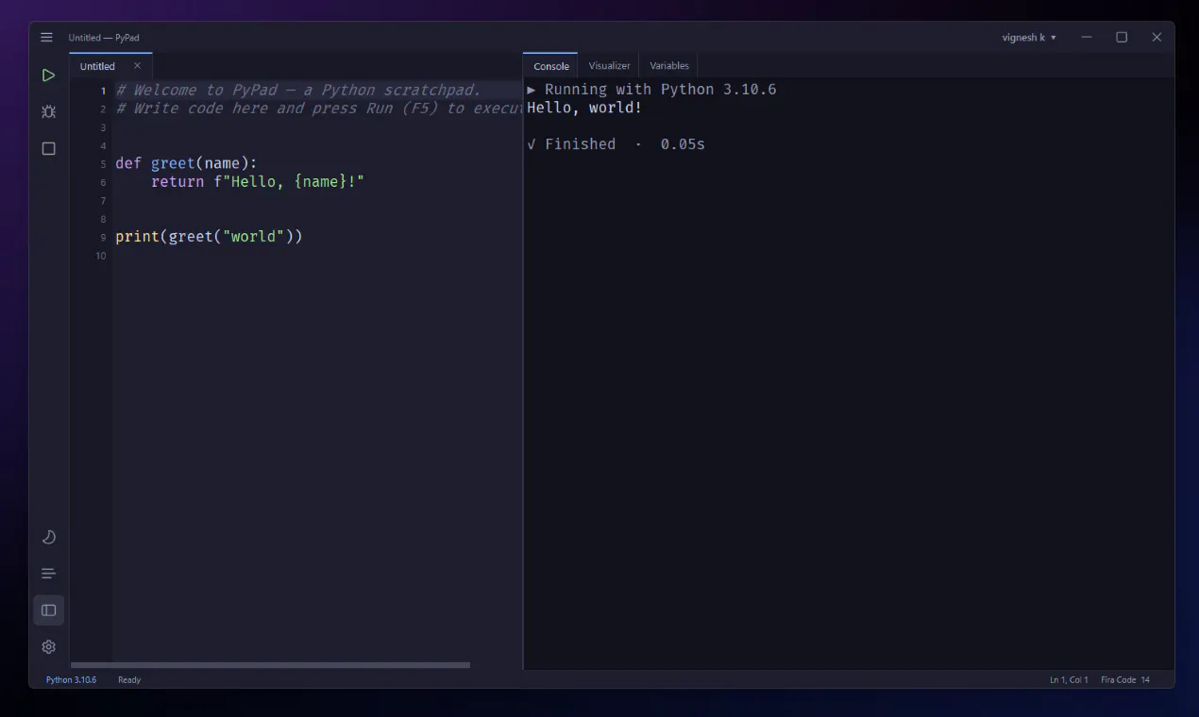Click the return f"Hello, {name}!" line

[x=258, y=181]
